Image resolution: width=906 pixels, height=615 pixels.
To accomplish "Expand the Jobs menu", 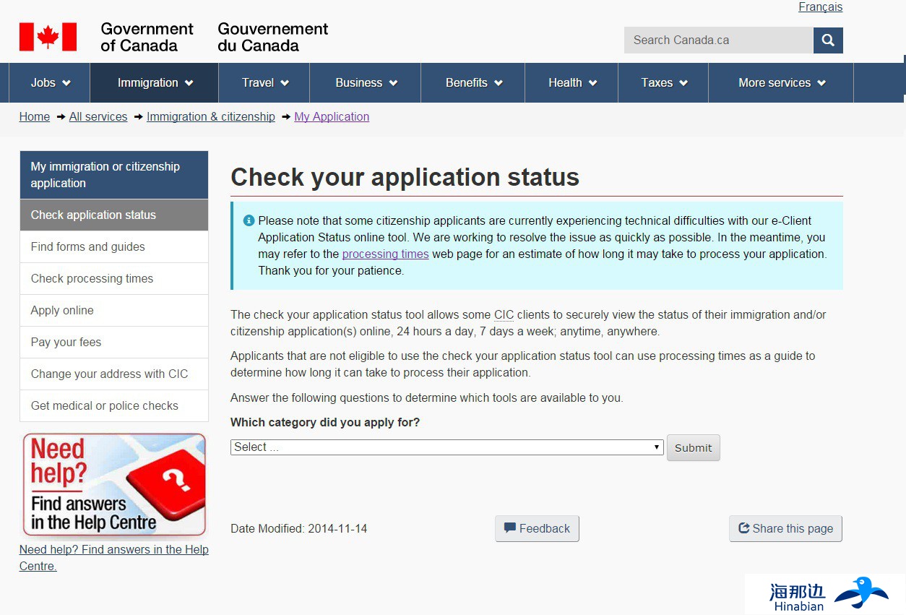I will 50,83.
